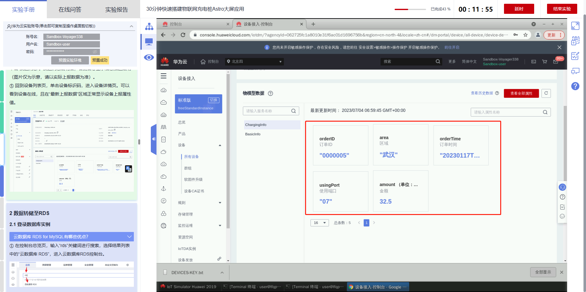Image resolution: width=586 pixels, height=292 pixels.
Task: Open the DEVICES-KEY.txt download options chevron
Action: (x=222, y=273)
